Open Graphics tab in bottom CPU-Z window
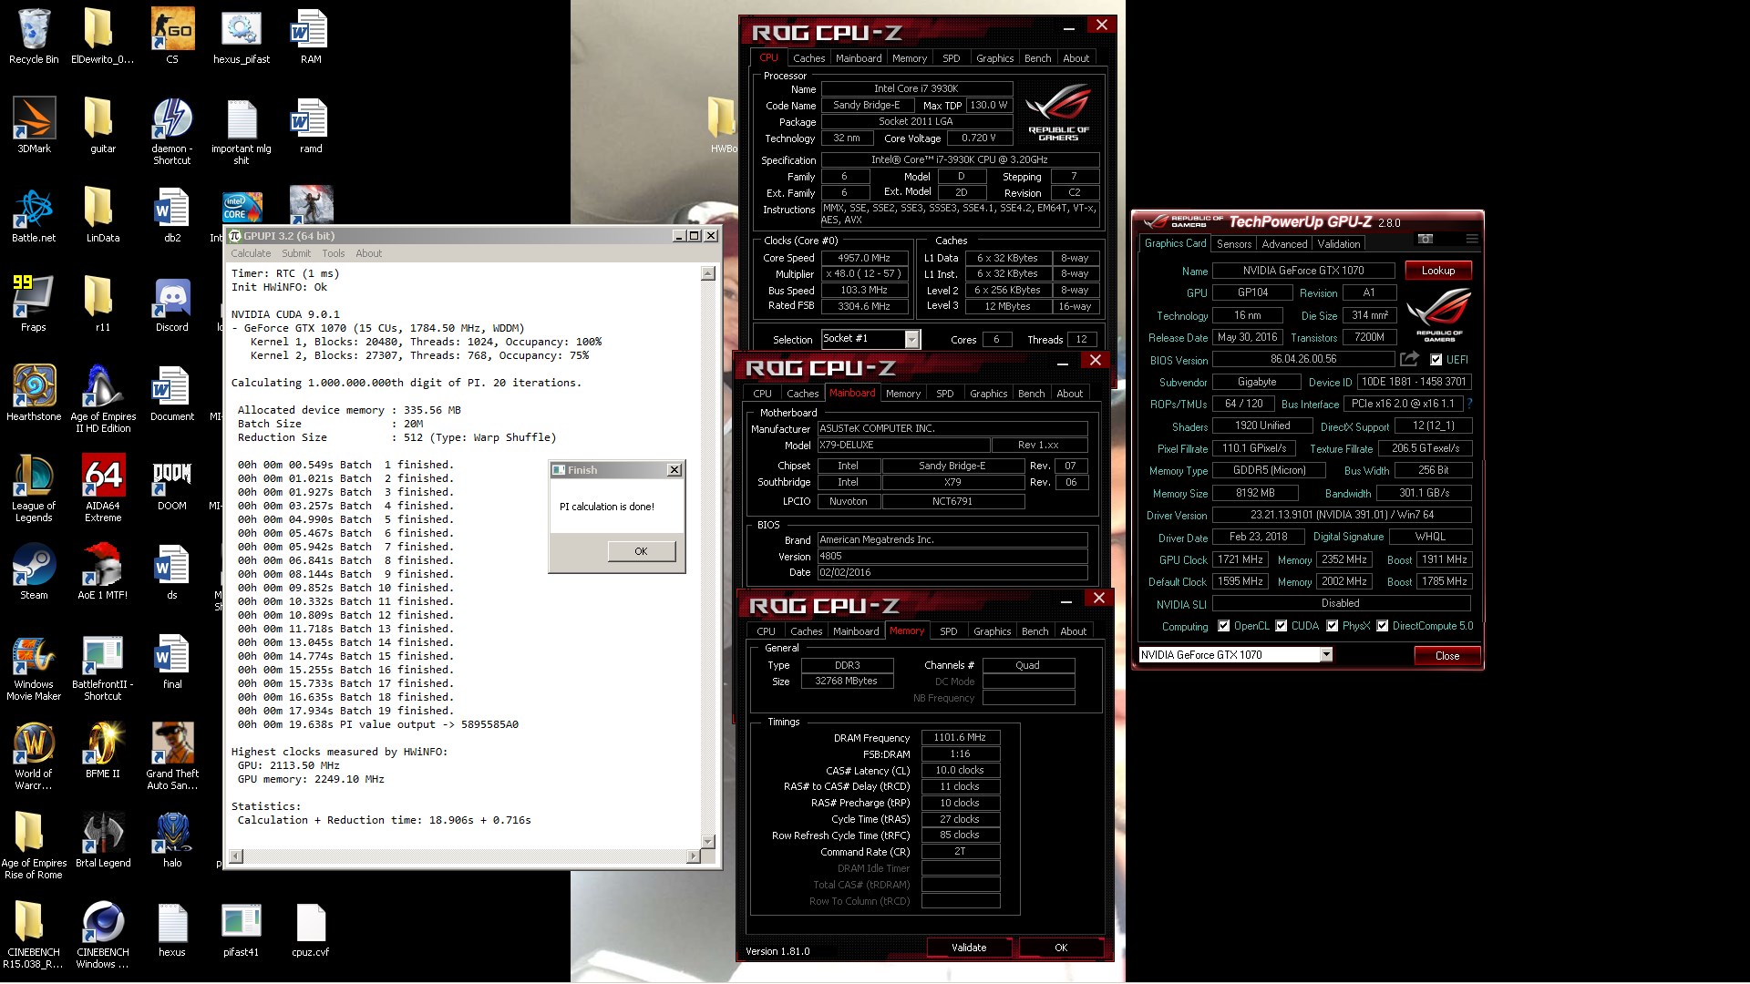 tap(993, 631)
